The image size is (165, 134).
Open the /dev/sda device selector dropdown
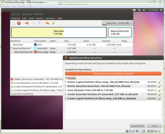tap(117, 23)
